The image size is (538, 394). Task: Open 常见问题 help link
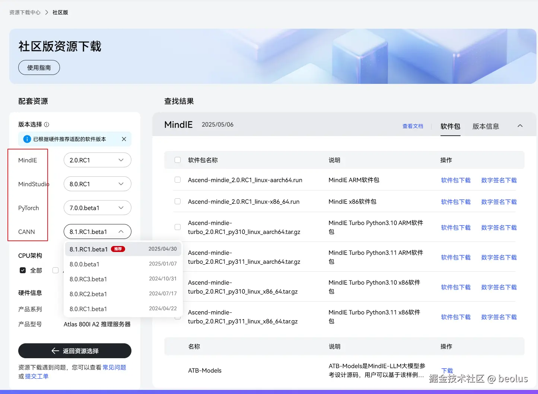pos(114,367)
